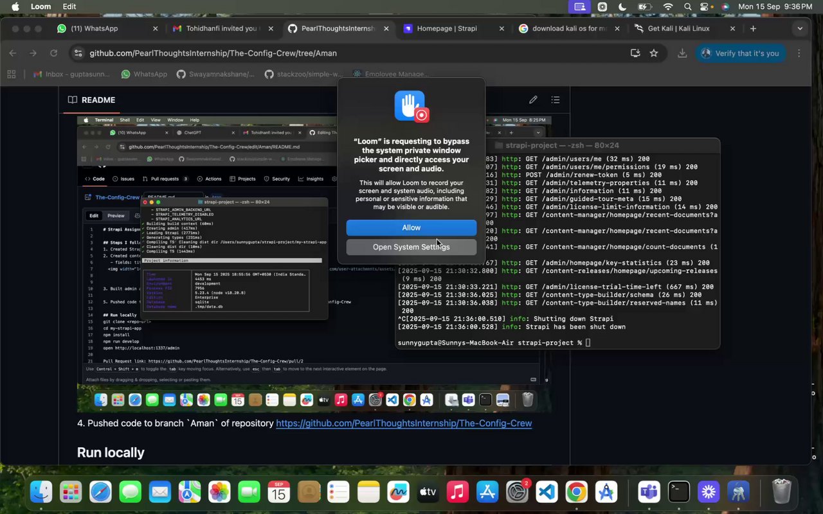The height and width of the screenshot is (514, 823).
Task: Open Maps from the Dock
Action: click(x=189, y=492)
